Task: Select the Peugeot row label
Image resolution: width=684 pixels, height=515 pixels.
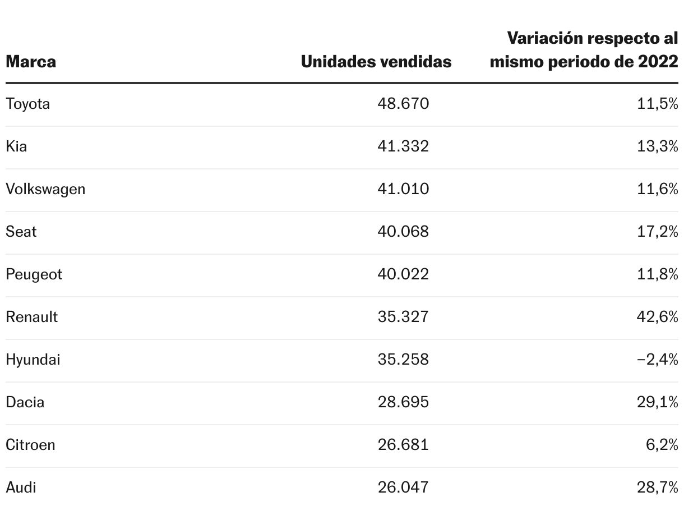Action: click(x=34, y=275)
